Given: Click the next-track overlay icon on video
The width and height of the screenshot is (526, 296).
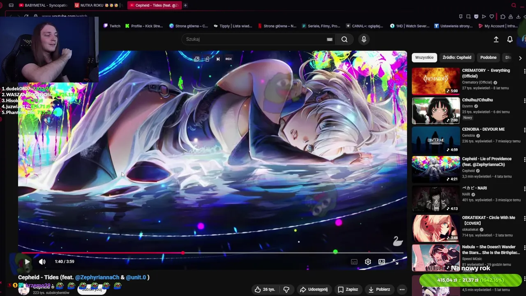Looking at the screenshot, I should [218, 59].
